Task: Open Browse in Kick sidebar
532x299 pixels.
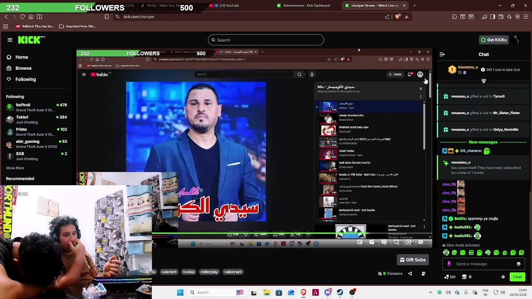Action: coord(23,68)
